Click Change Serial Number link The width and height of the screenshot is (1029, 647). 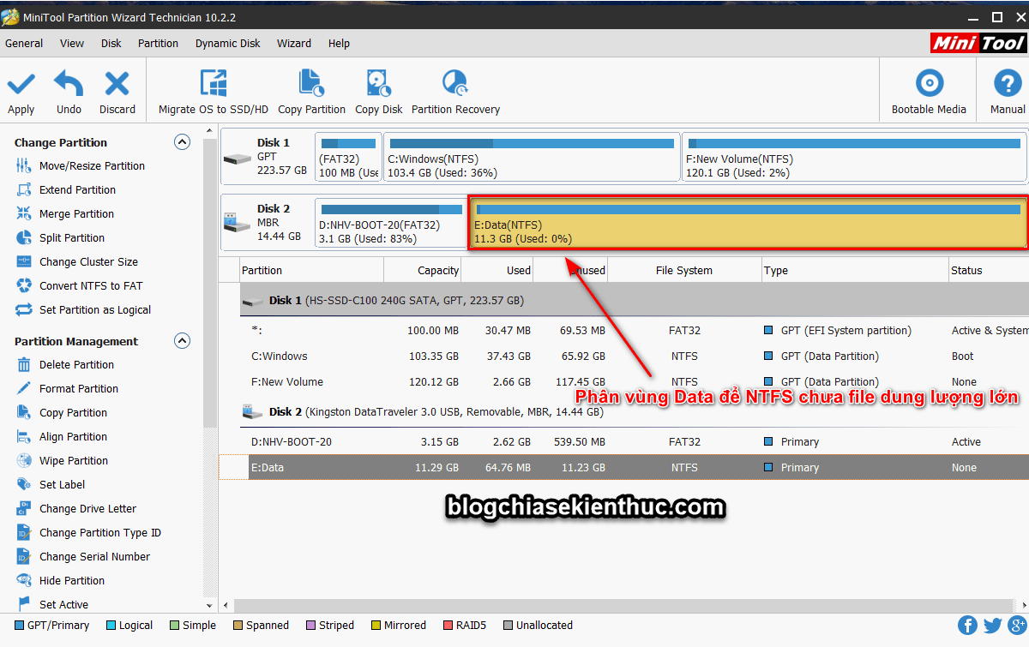pos(94,556)
